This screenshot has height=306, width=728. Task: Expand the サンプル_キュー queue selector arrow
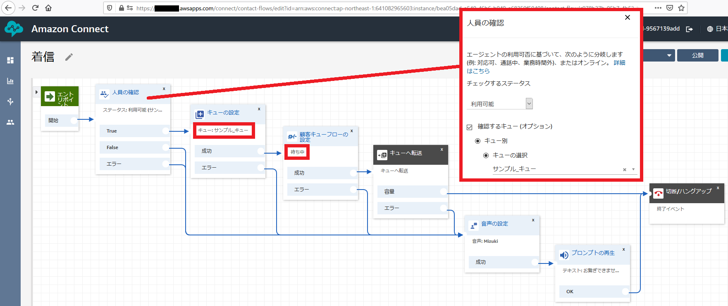click(633, 169)
